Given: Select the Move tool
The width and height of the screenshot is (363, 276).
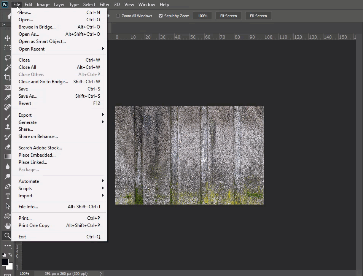Looking at the screenshot, I should [7, 38].
